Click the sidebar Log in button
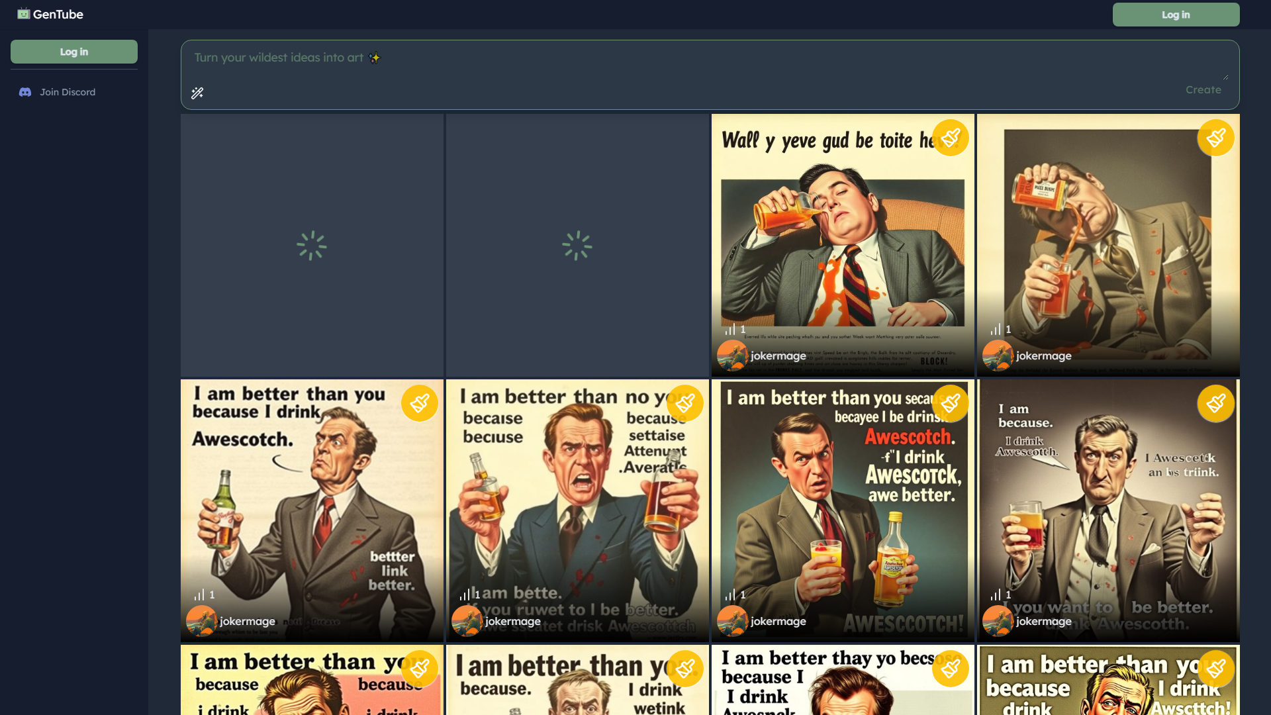The height and width of the screenshot is (715, 1271). (x=74, y=52)
